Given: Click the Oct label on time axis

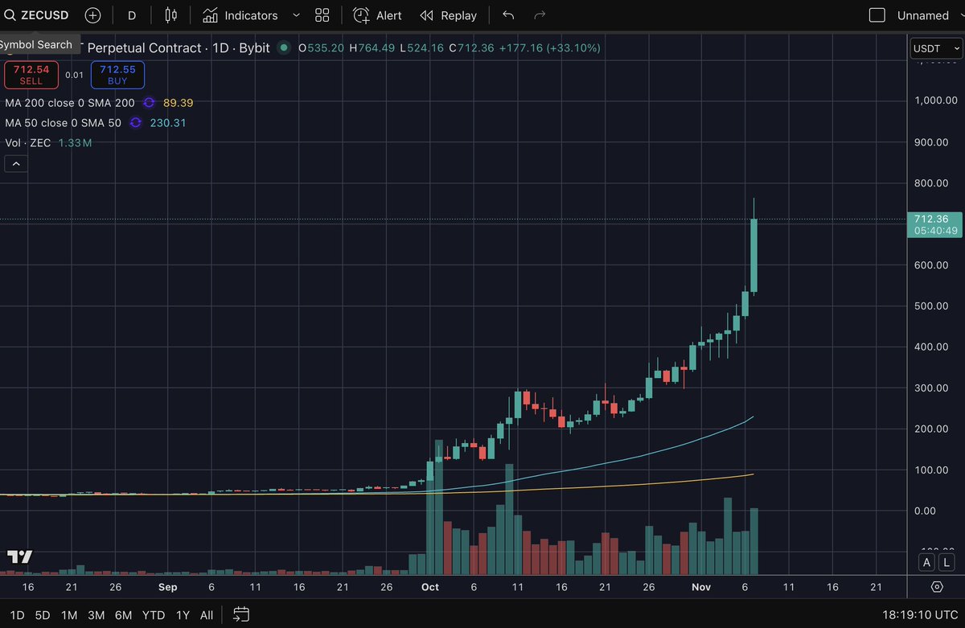Looking at the screenshot, I should pos(430,587).
